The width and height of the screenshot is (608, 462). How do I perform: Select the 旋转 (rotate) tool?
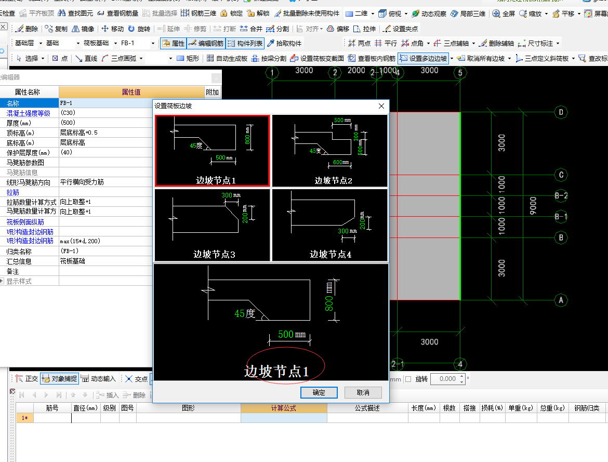139,29
